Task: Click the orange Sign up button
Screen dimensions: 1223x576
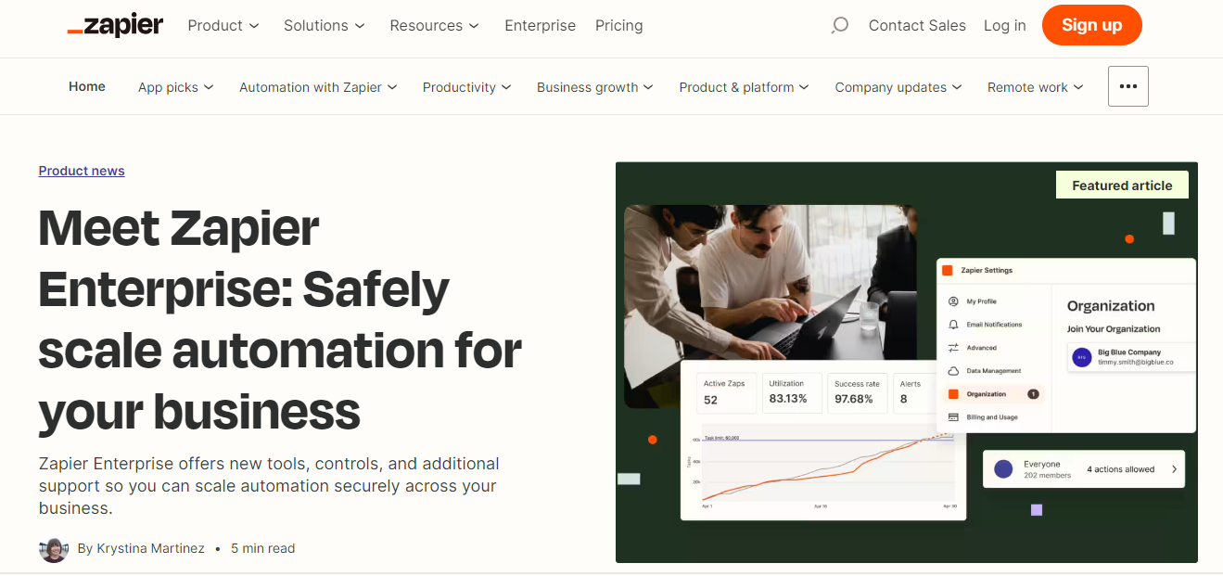Action: click(x=1092, y=25)
